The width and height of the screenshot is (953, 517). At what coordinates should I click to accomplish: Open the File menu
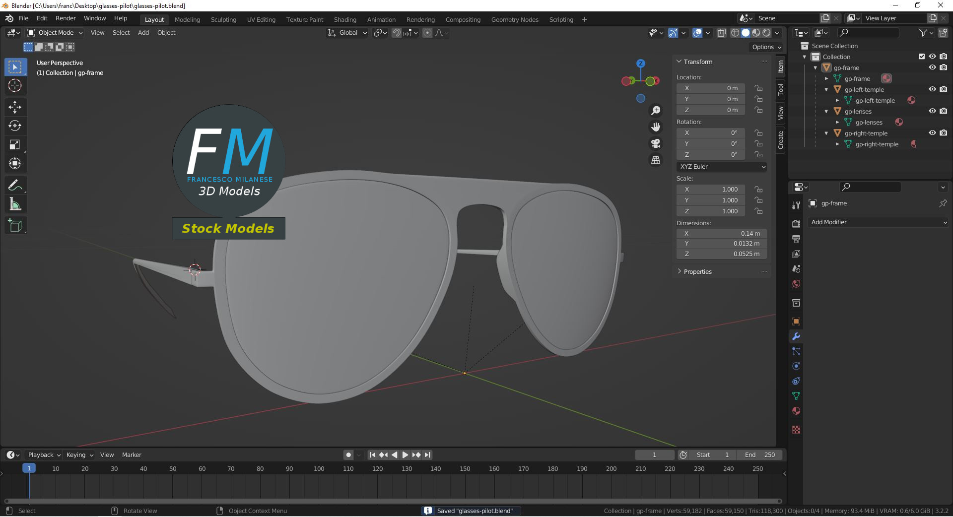click(23, 18)
